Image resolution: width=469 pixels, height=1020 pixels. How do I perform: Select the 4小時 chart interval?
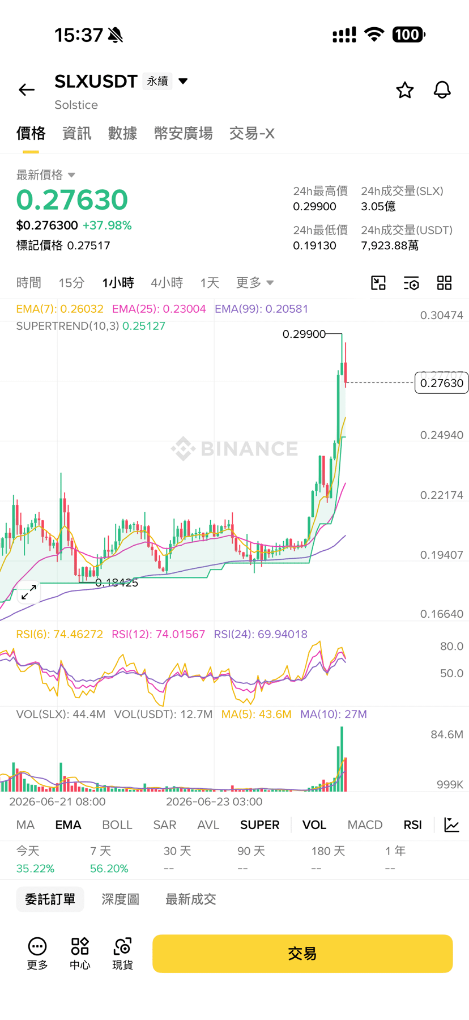pos(167,282)
